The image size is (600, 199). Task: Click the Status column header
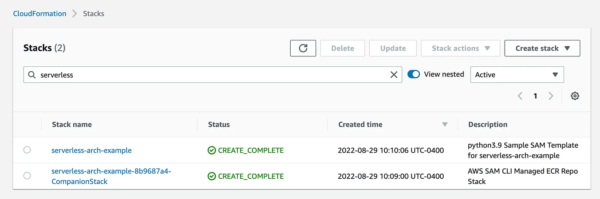click(219, 124)
